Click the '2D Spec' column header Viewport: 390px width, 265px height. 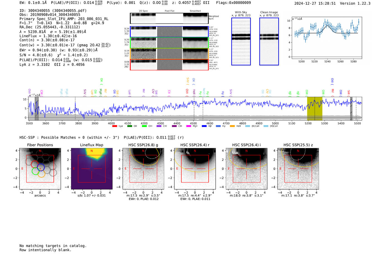point(143,11)
